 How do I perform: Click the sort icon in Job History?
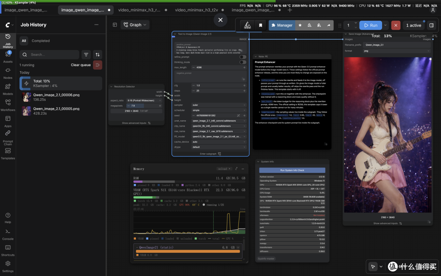98,55
